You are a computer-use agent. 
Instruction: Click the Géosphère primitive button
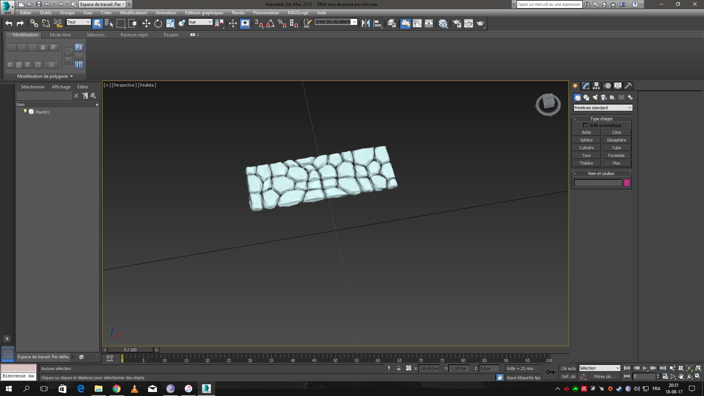coord(616,140)
